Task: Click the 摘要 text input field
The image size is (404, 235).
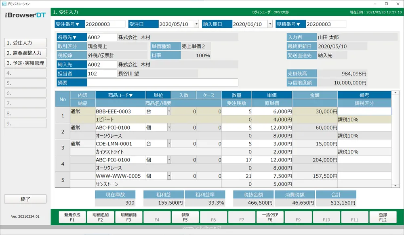Action: [x=162, y=82]
